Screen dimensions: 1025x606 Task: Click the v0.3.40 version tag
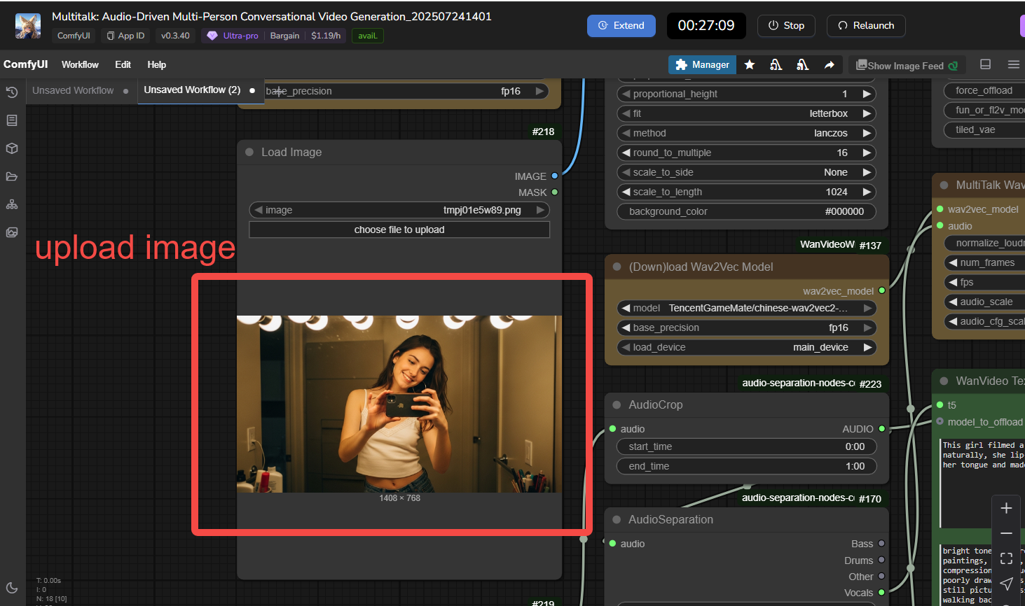[175, 36]
